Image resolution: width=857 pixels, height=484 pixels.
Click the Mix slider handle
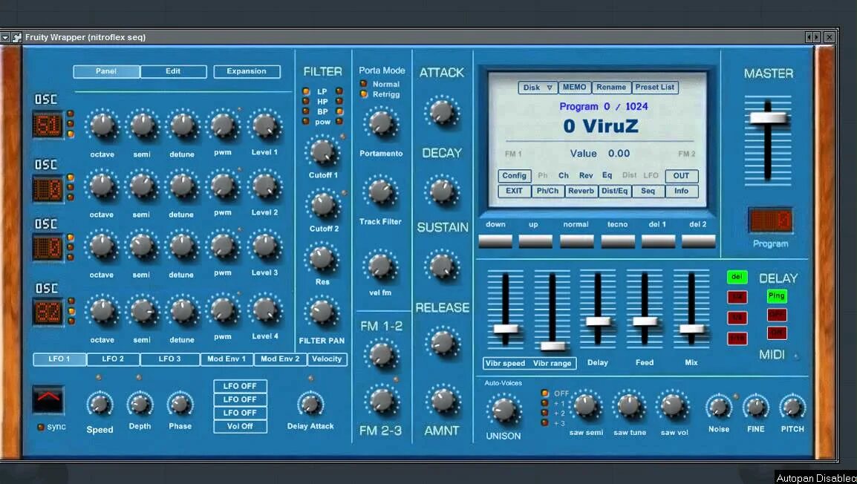(x=691, y=328)
